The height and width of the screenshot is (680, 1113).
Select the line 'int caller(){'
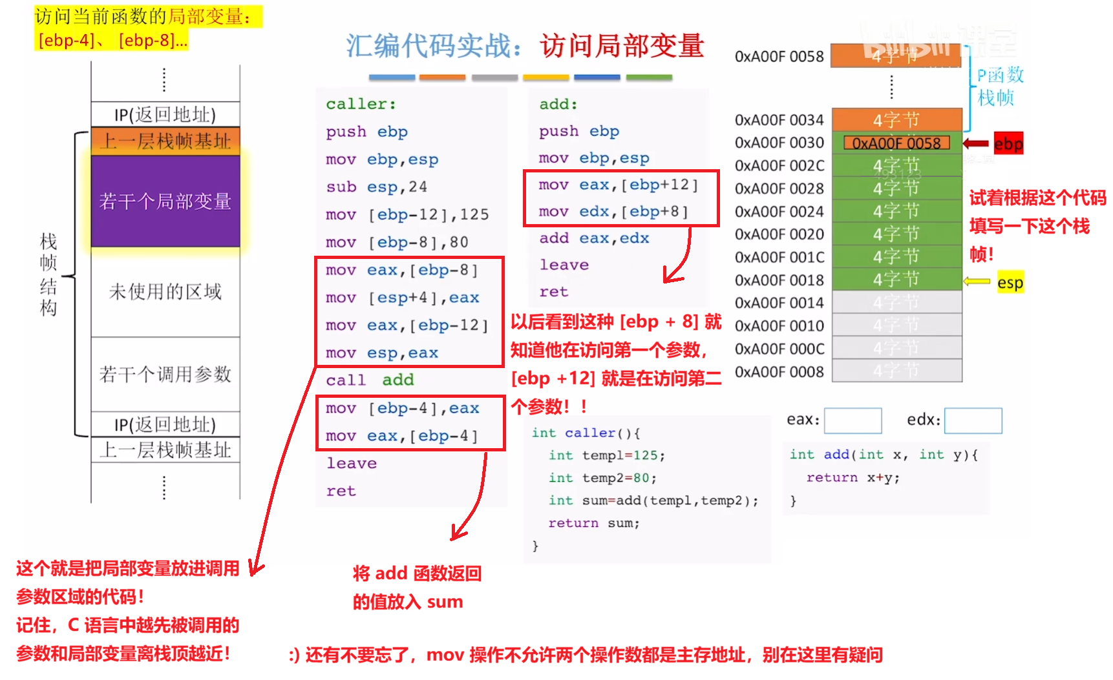click(586, 433)
